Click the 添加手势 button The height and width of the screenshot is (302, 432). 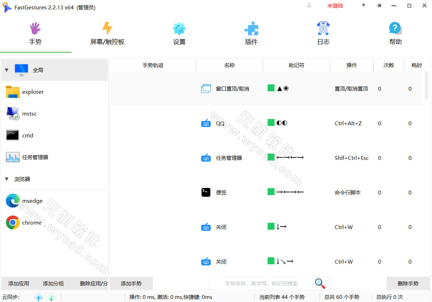(131, 283)
